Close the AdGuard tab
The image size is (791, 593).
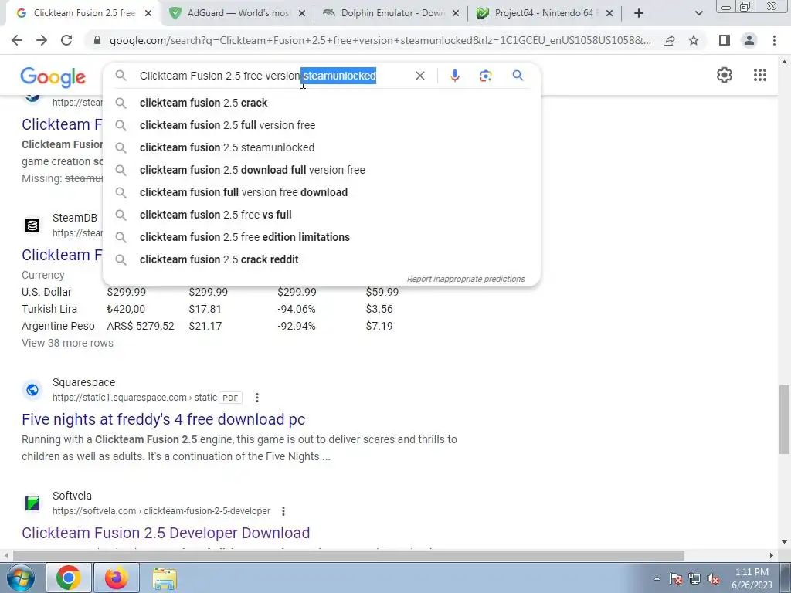coord(302,14)
